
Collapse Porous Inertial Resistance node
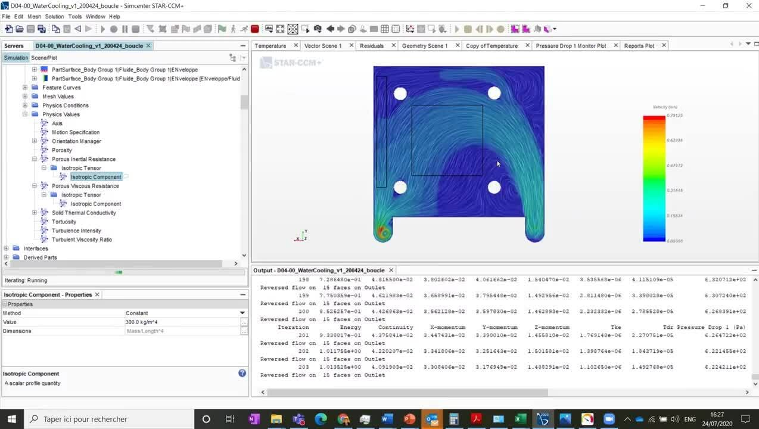pyautogui.click(x=35, y=159)
